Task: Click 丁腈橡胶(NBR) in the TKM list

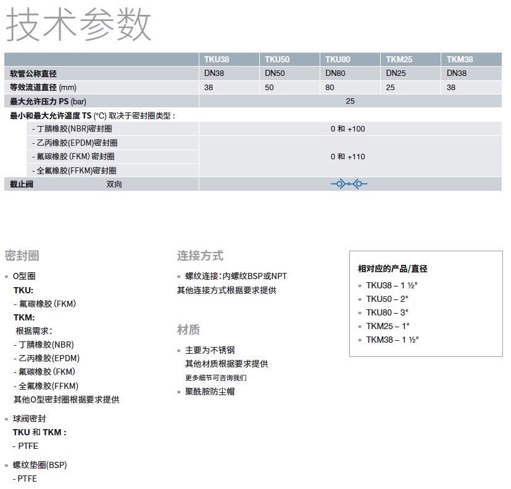Action: pos(44,345)
